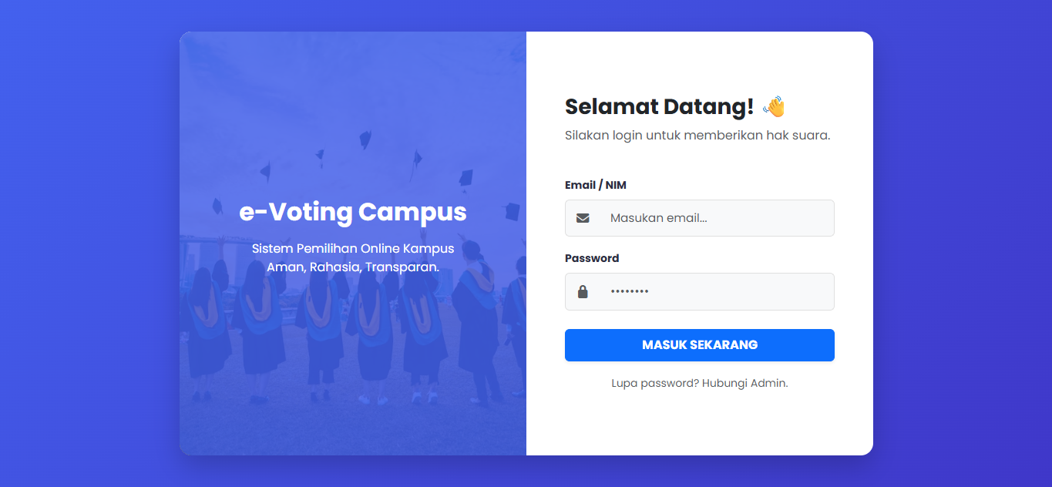Click the dotted placeholder text Masukan email
This screenshot has height=487, width=1052.
pos(658,217)
